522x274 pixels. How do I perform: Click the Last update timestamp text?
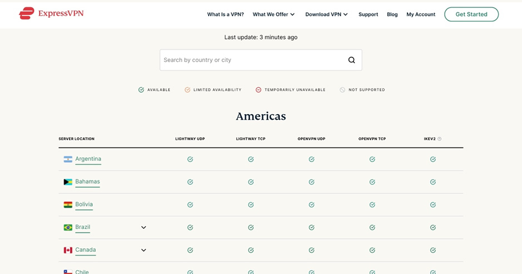(260, 37)
